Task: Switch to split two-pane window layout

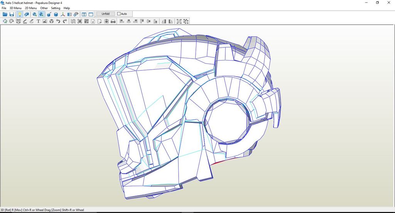Action: coord(84,14)
